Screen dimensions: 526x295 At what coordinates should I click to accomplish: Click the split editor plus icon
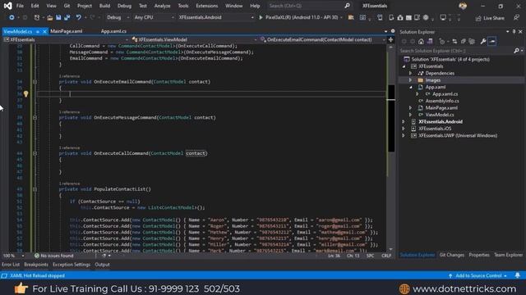coord(390,40)
